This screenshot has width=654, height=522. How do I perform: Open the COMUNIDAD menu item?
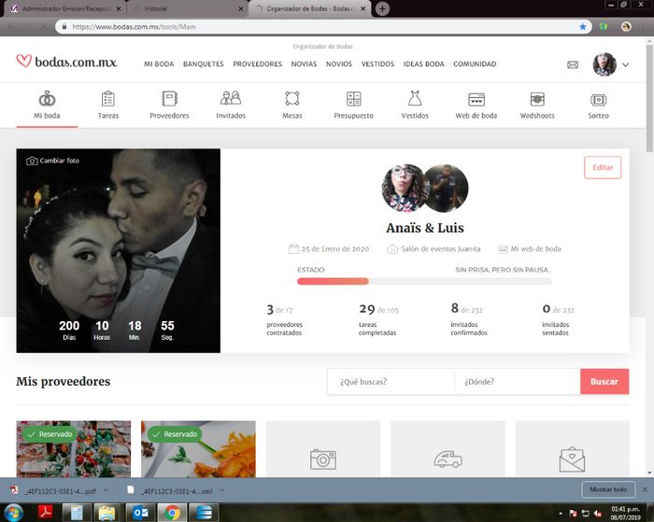point(475,64)
